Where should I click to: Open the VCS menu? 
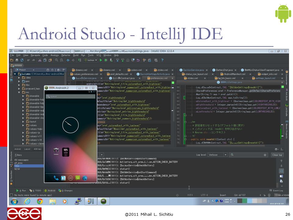point(99,55)
